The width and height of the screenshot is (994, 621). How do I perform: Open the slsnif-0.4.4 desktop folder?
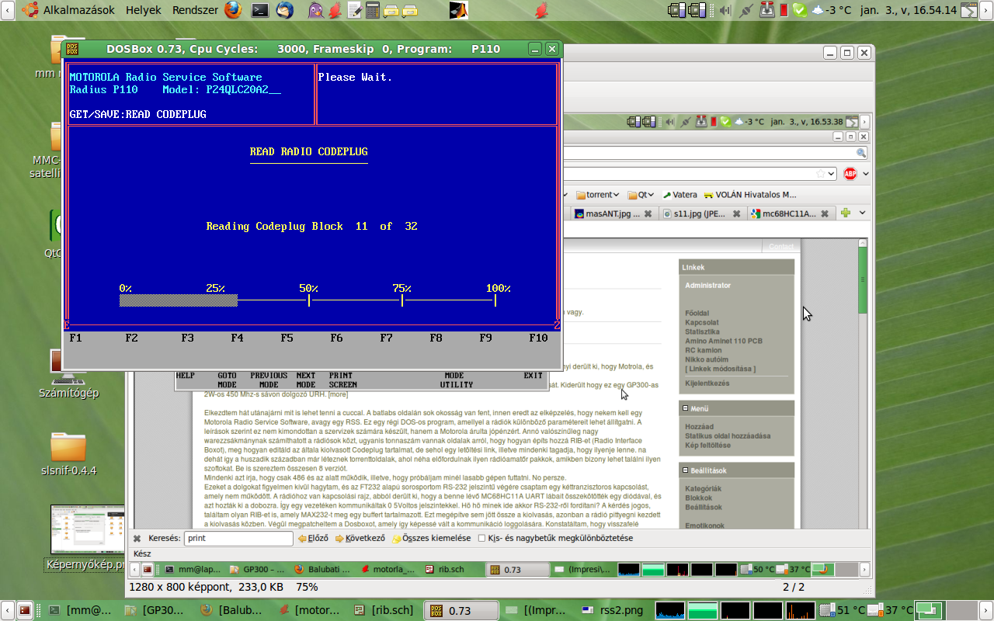tap(68, 454)
